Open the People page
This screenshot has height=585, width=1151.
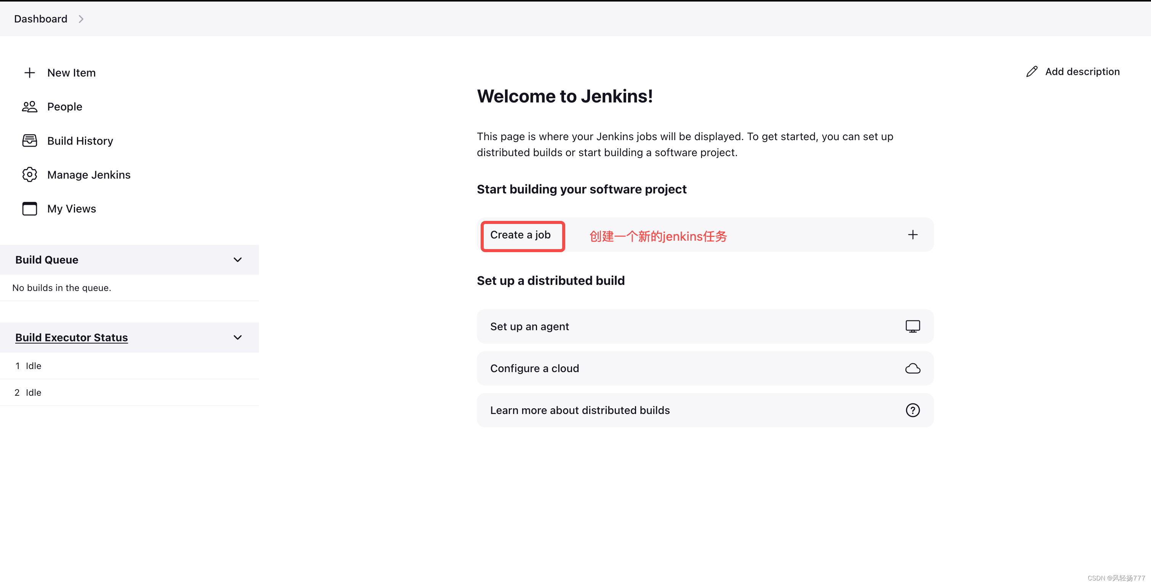[65, 106]
